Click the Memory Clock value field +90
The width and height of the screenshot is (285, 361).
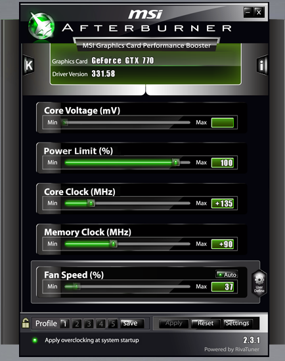[x=223, y=244]
